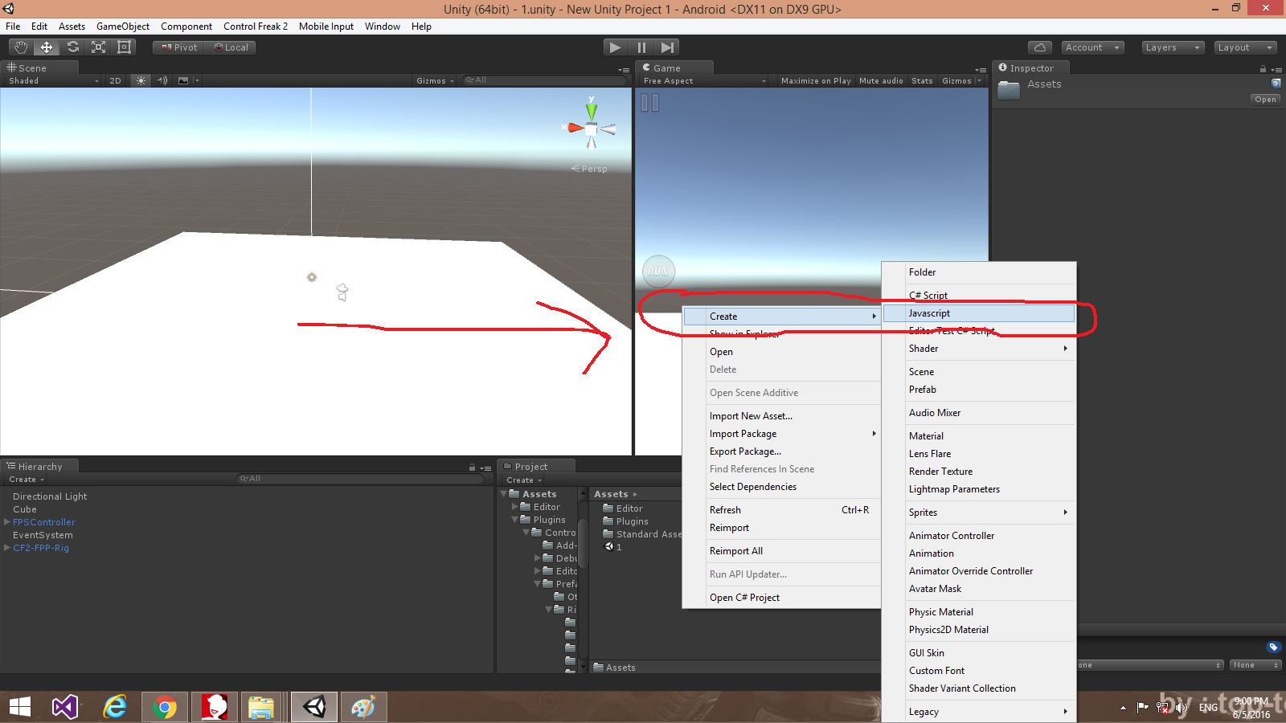Toggle Maximize on Play

pyautogui.click(x=815, y=80)
